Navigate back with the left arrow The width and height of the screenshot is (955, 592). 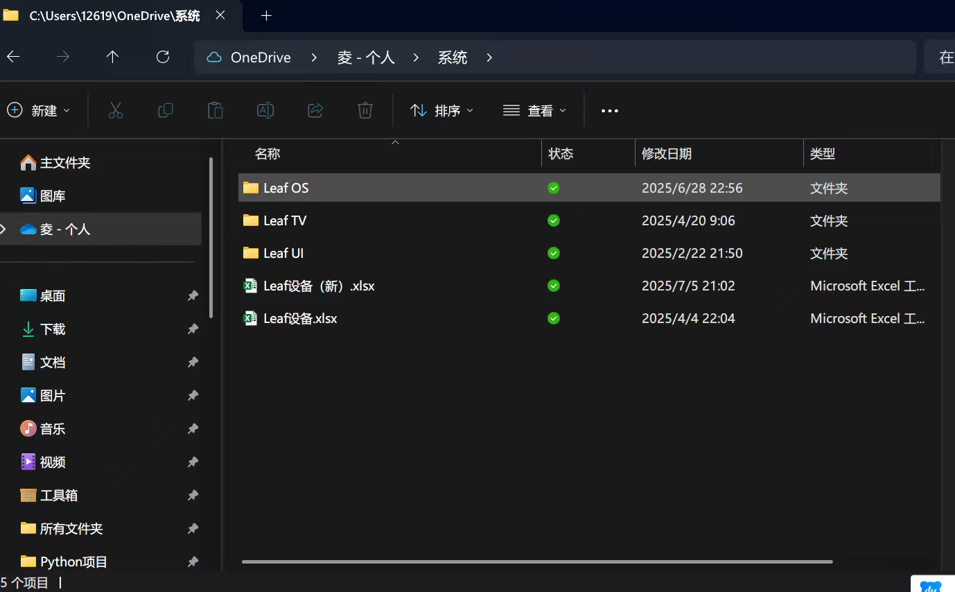pos(13,57)
